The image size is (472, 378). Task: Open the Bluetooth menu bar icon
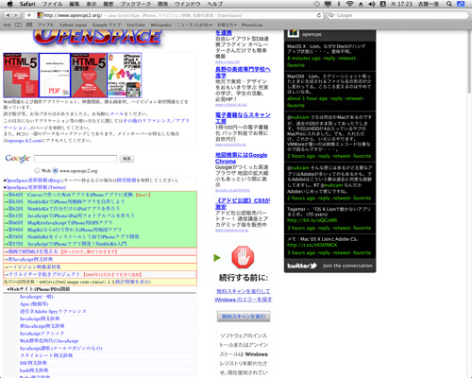click(339, 4)
